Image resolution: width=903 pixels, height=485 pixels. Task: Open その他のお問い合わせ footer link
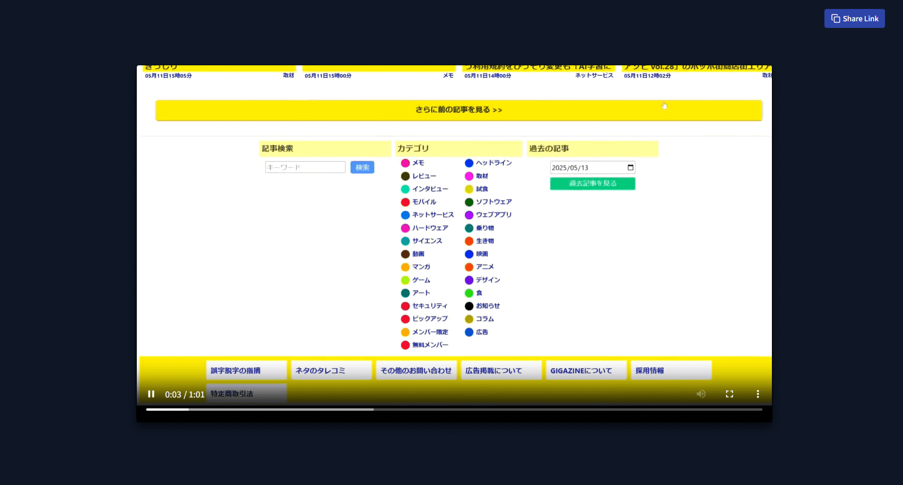[416, 370]
